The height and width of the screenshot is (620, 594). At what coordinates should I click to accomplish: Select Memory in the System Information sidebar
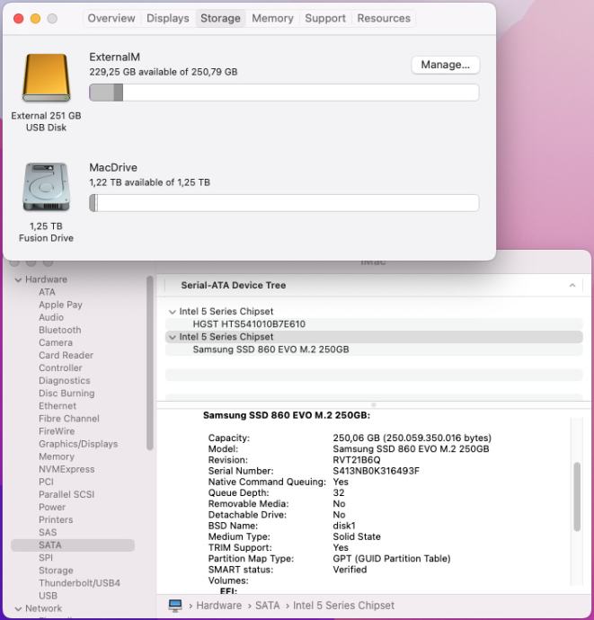click(x=56, y=456)
